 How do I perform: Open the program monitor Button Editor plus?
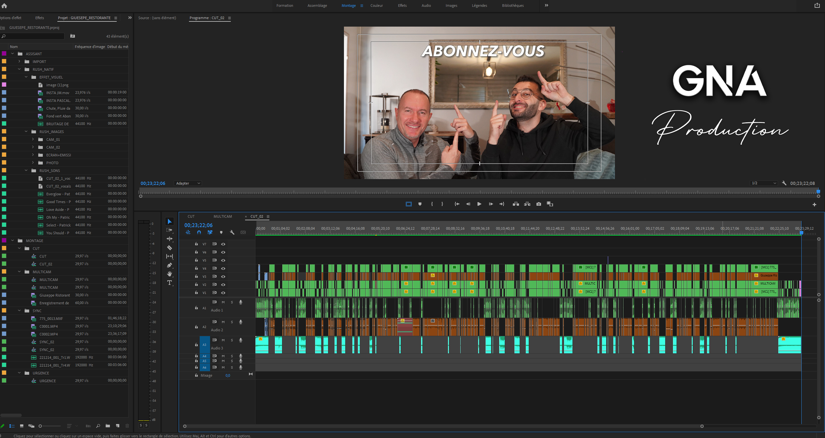(x=814, y=204)
